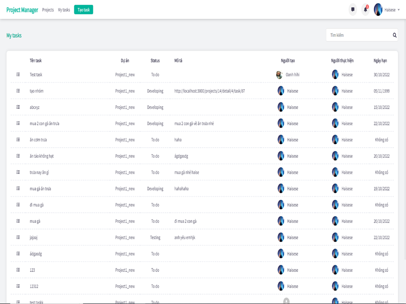406x304 pixels.
Task: Click Oanh hihi creator avatar
Action: (279, 75)
